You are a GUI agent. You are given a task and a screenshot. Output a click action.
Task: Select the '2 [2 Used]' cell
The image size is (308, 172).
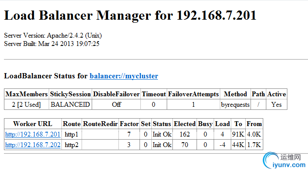tap(26, 105)
